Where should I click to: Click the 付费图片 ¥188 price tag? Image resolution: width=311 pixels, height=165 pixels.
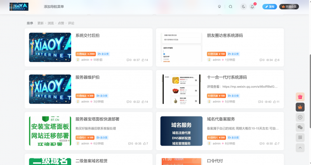[85, 137]
